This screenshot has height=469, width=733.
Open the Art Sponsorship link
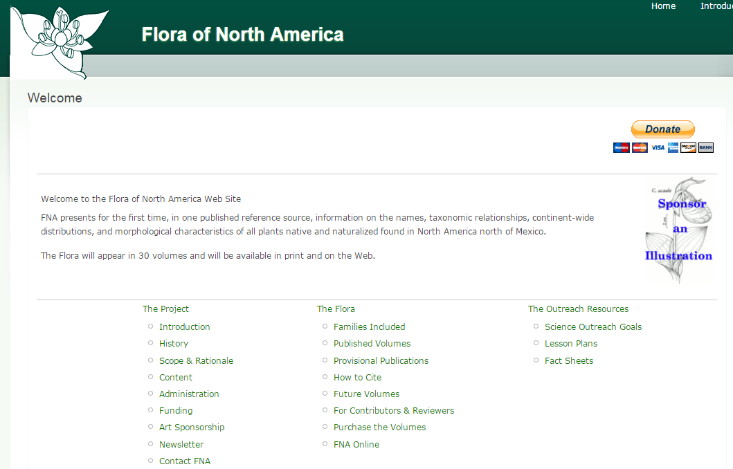192,427
